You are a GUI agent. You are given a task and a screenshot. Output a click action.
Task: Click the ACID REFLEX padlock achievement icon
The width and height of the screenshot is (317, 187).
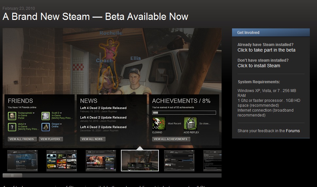(190, 123)
